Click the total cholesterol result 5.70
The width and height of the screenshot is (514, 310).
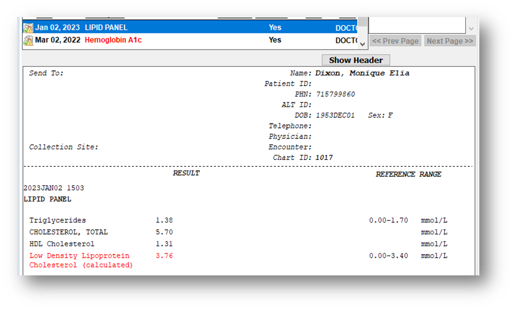164,232
